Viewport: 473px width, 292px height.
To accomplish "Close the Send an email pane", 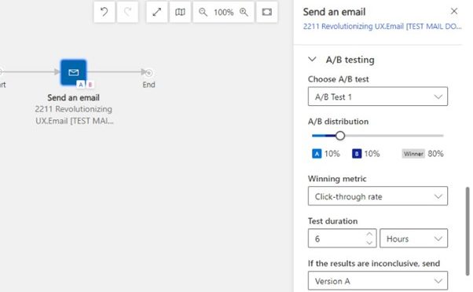I will coord(454,11).
